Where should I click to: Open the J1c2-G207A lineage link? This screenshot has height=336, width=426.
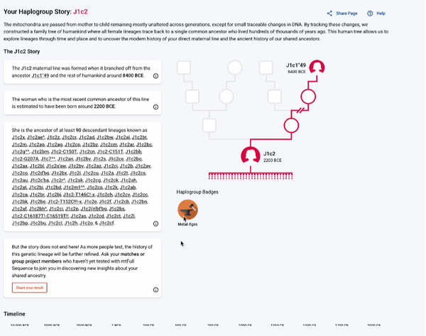click(26, 158)
